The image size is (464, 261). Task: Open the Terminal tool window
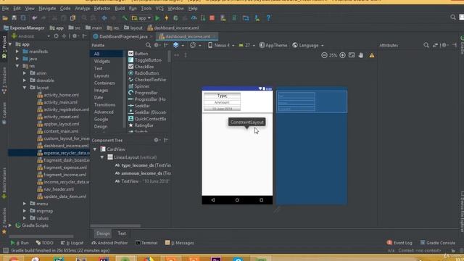tap(146, 243)
